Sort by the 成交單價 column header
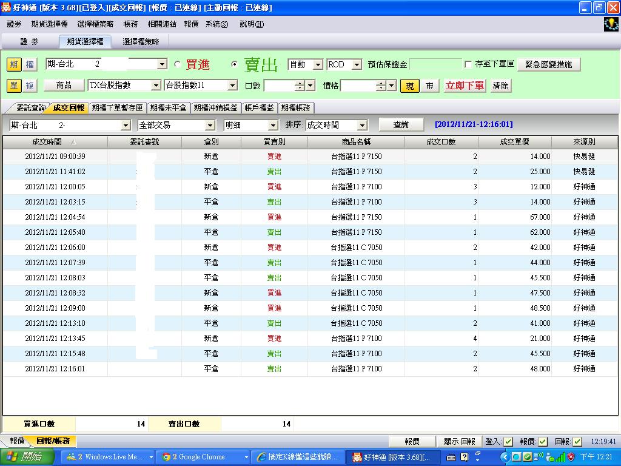Screen dimensions: 621x466 (514, 142)
